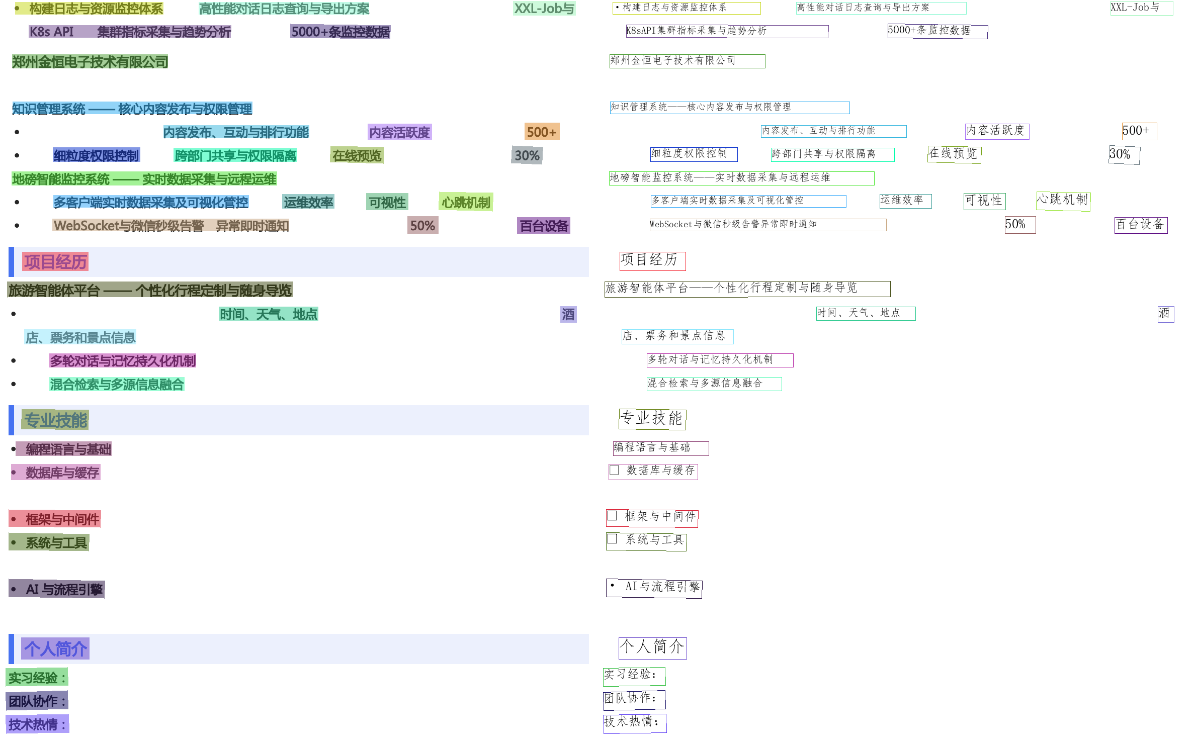Click the highlighted 技术热情: label

pyautogui.click(x=37, y=724)
